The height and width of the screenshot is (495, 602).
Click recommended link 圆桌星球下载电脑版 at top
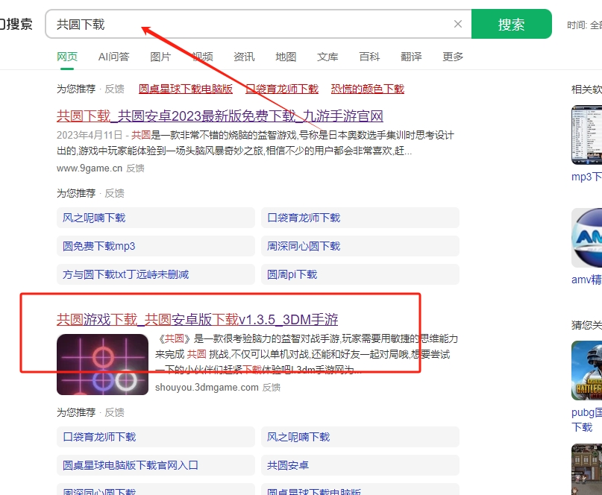pos(186,89)
